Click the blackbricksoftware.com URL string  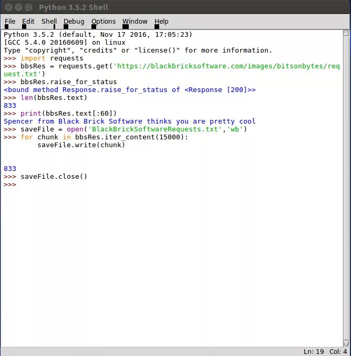coord(226,66)
